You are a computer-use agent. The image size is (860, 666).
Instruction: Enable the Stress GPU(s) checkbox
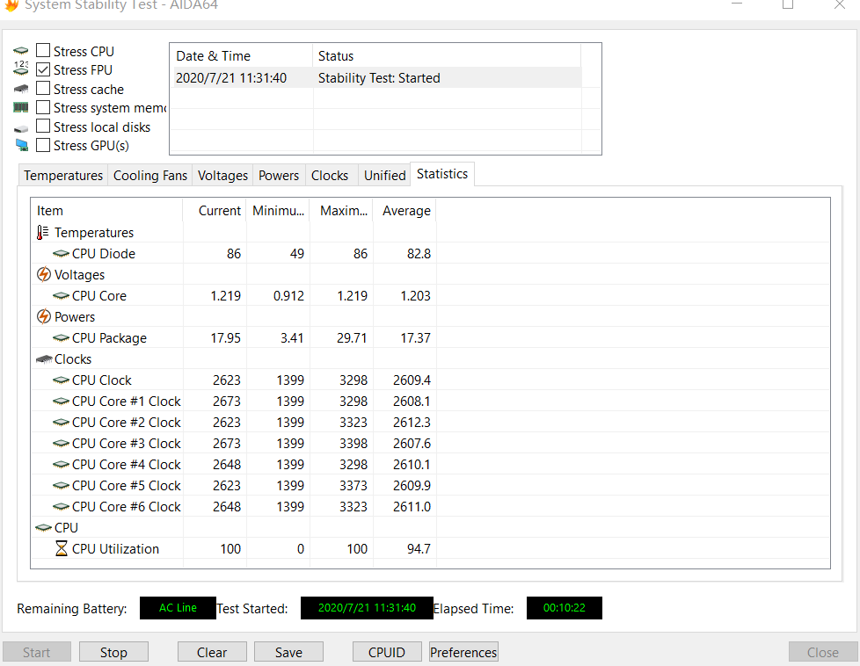pyautogui.click(x=43, y=145)
